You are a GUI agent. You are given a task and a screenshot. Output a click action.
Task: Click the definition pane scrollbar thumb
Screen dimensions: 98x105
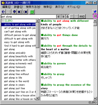click(95, 24)
